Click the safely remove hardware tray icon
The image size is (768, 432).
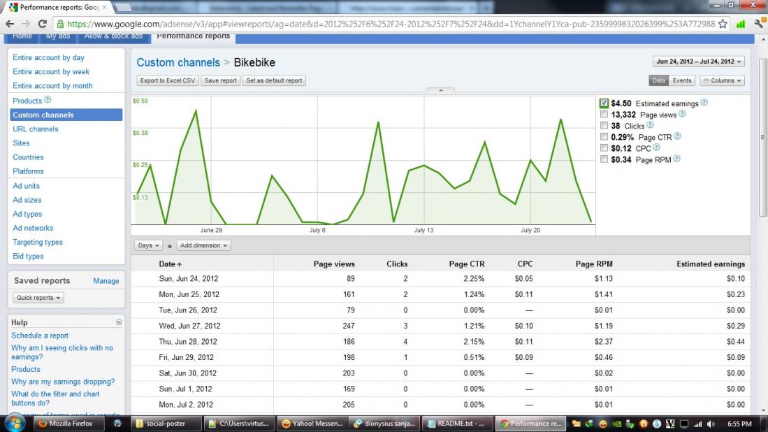coord(630,424)
